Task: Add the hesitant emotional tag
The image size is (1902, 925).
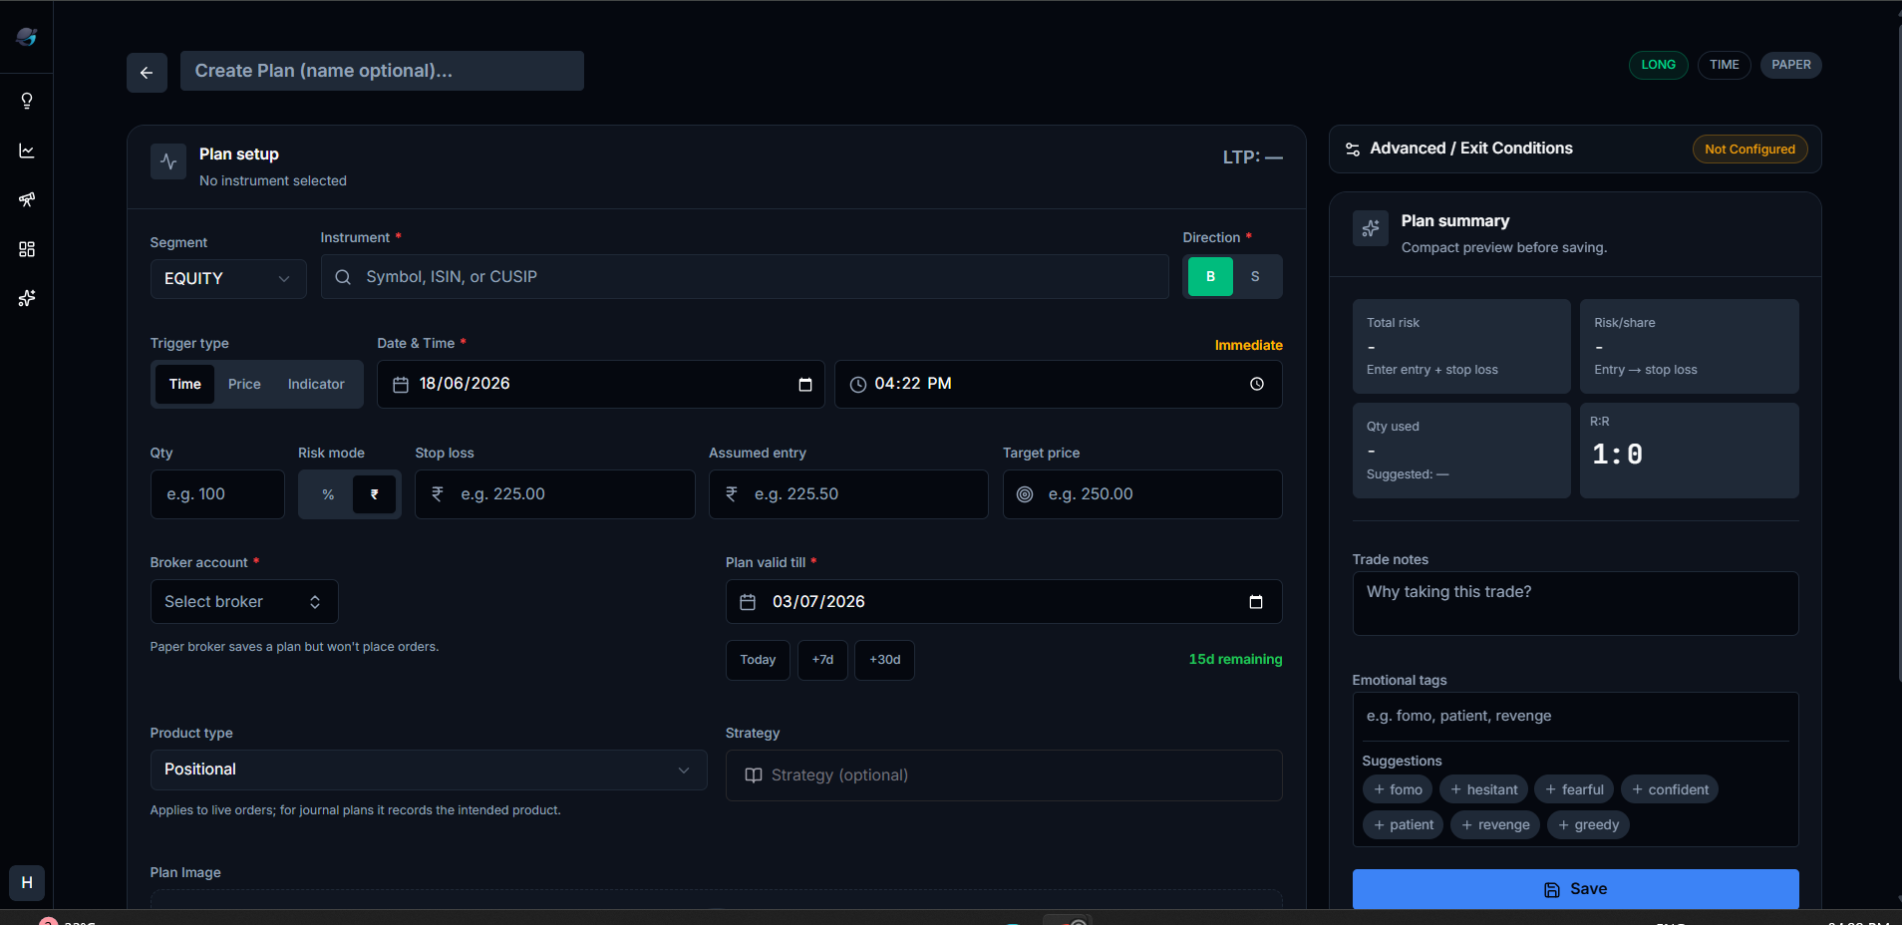Action: 1483,789
